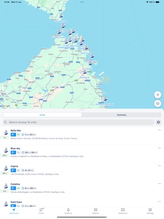Screen dimensions: 164x219
Task: Open the Tracks tab
Action: pos(41,211)
